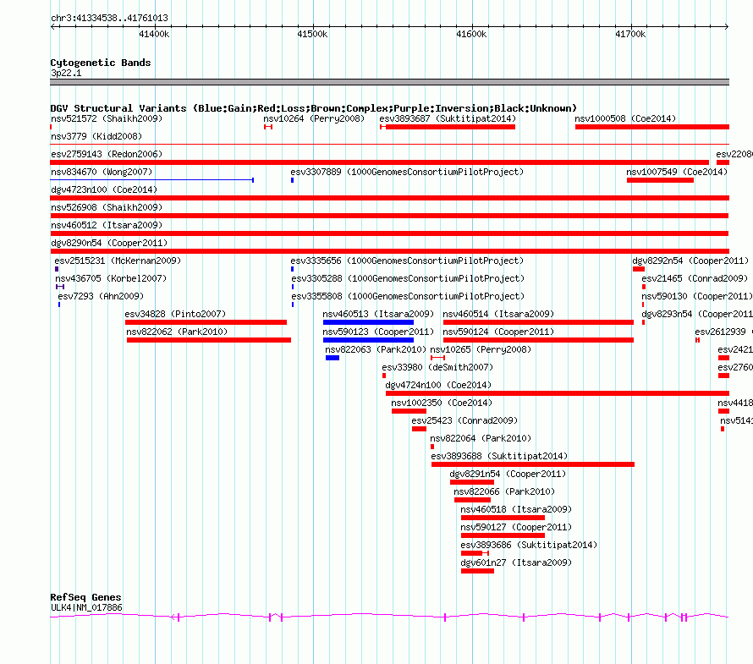Image resolution: width=753 pixels, height=664 pixels.
Task: Click the esv21465 (Conrad2009) label
Action: click(x=695, y=278)
